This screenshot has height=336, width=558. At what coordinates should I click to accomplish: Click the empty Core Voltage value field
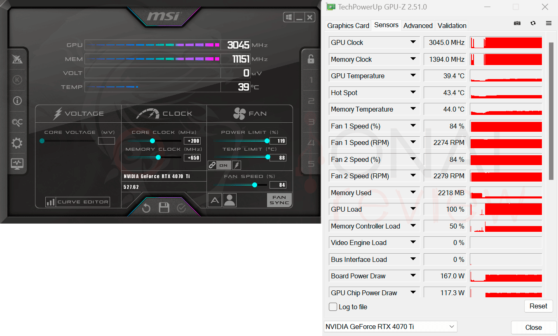(106, 141)
